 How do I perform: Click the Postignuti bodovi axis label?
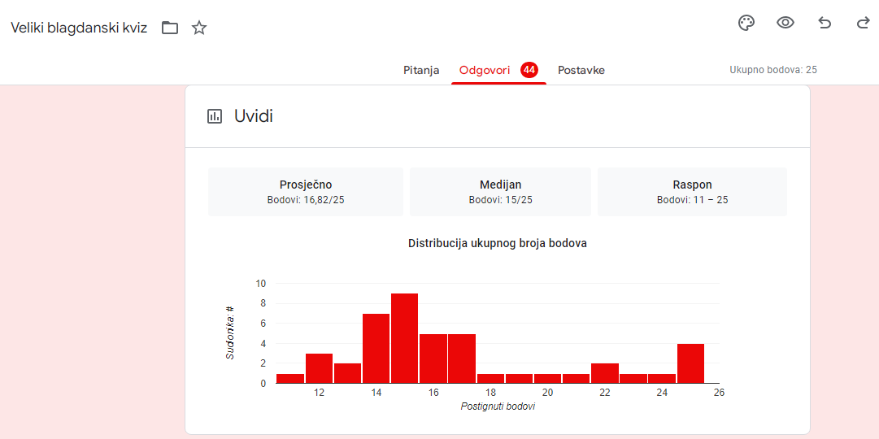point(498,406)
